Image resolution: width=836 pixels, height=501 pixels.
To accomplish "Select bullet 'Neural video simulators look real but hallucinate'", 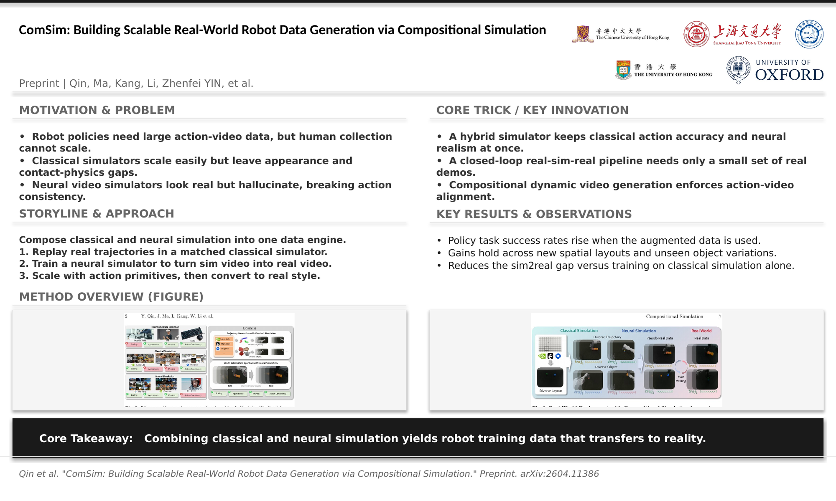I will point(205,191).
